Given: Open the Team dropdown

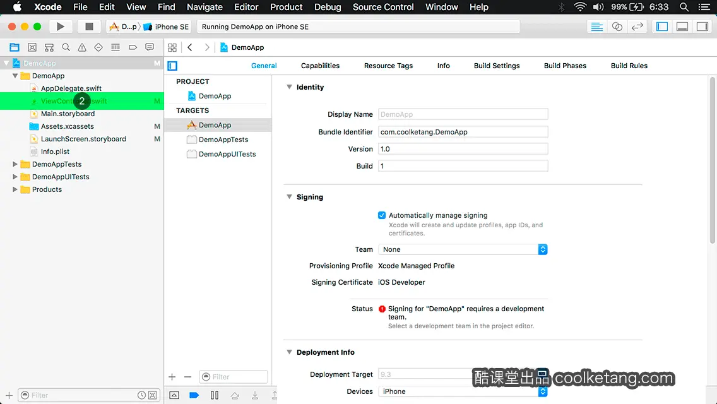Looking at the screenshot, I should [x=463, y=249].
